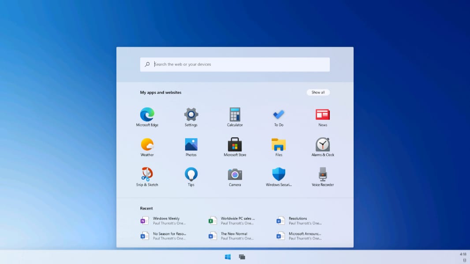Start the Voice Recorder app
The height and width of the screenshot is (264, 470).
pyautogui.click(x=322, y=175)
